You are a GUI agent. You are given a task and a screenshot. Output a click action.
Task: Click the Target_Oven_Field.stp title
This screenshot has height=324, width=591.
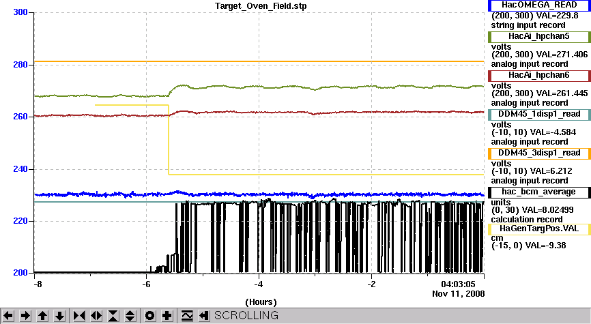[261, 6]
